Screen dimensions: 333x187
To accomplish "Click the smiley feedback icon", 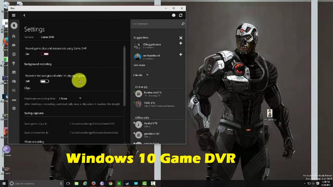I will (x=174, y=15).
